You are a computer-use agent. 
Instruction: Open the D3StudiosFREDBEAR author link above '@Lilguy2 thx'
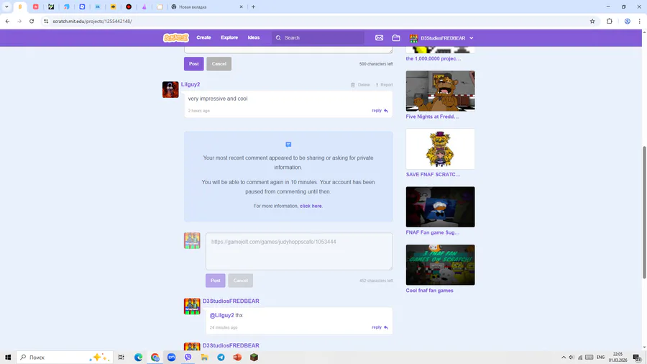(231, 301)
